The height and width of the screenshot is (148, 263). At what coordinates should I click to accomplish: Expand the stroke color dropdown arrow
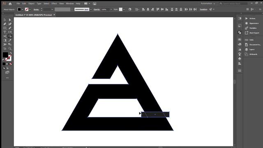coord(30,9)
